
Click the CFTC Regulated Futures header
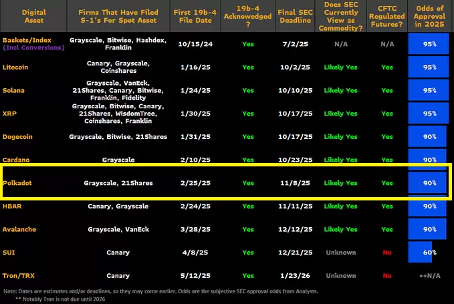click(387, 16)
